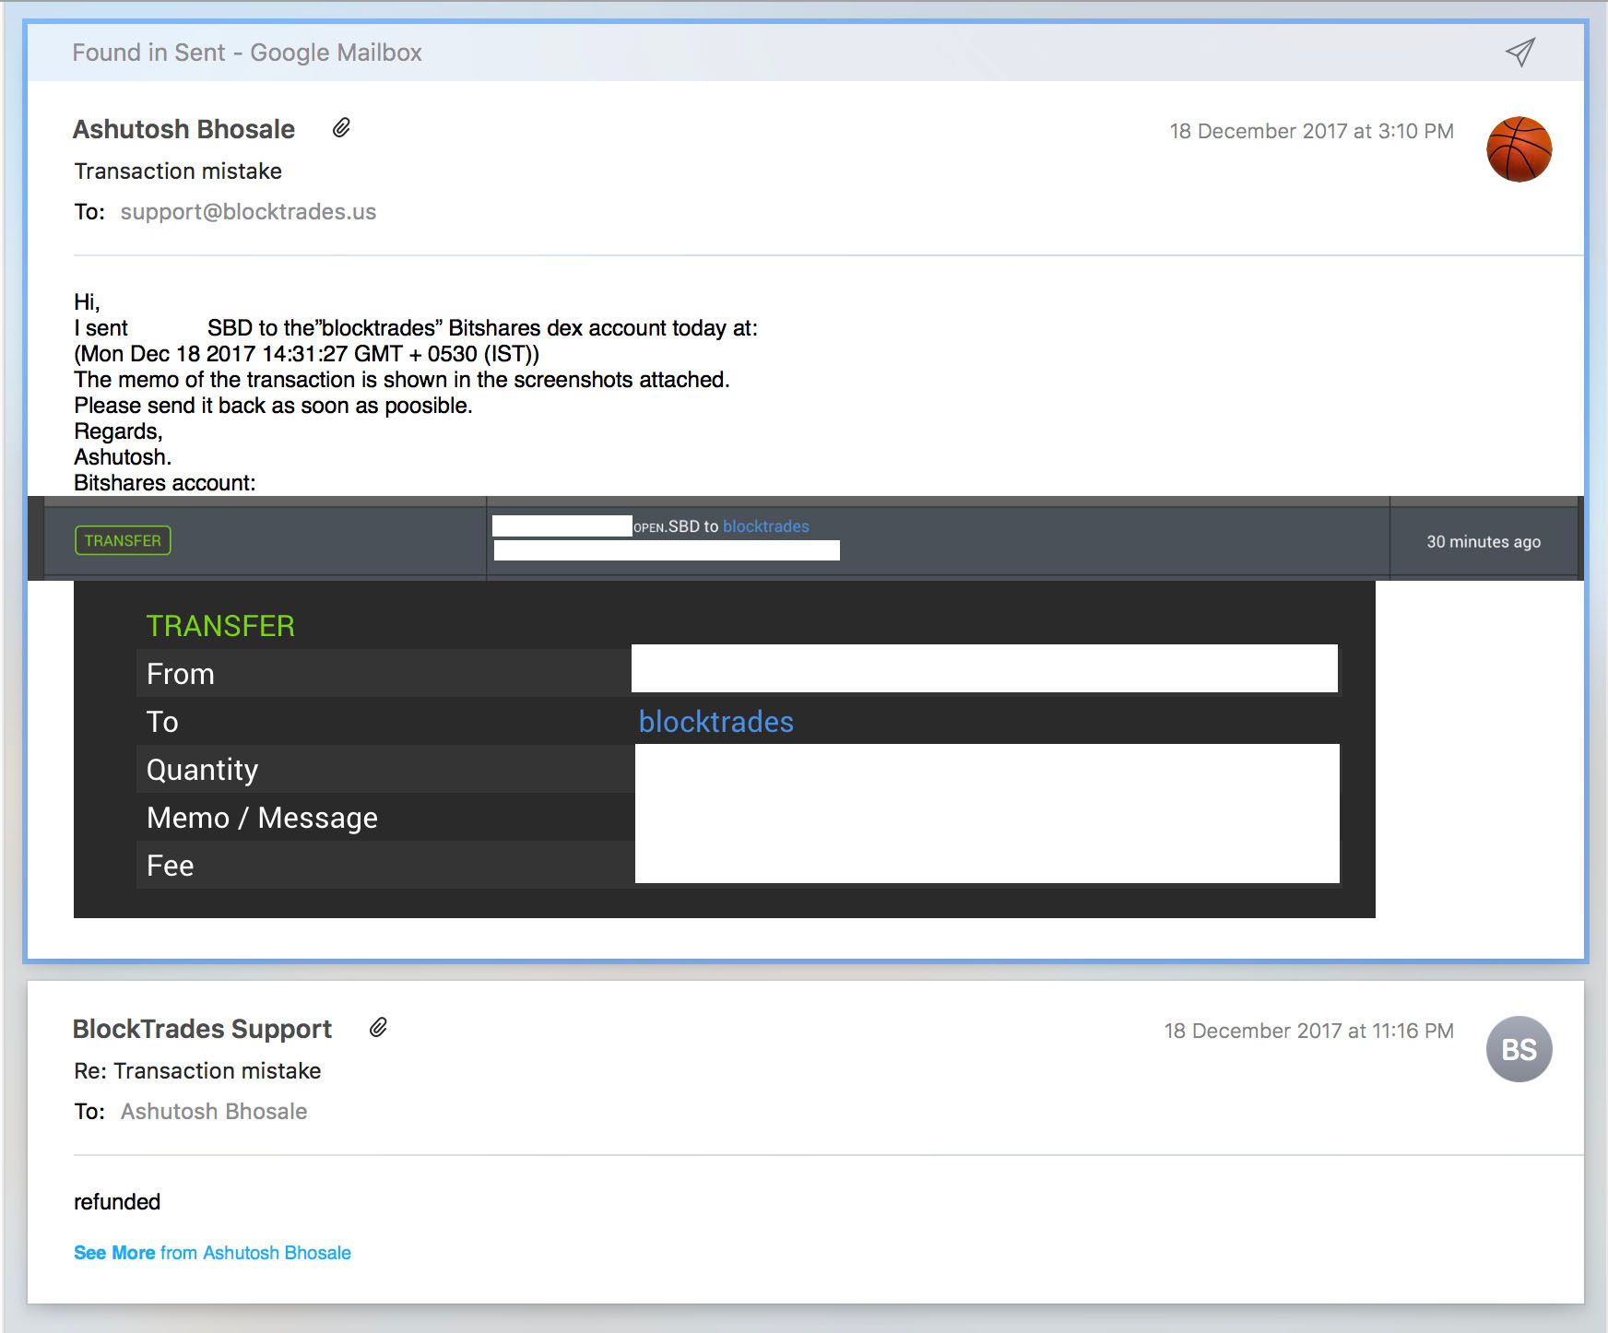
Task: Click '30 minutes ago' in transfer row
Action: click(1484, 542)
